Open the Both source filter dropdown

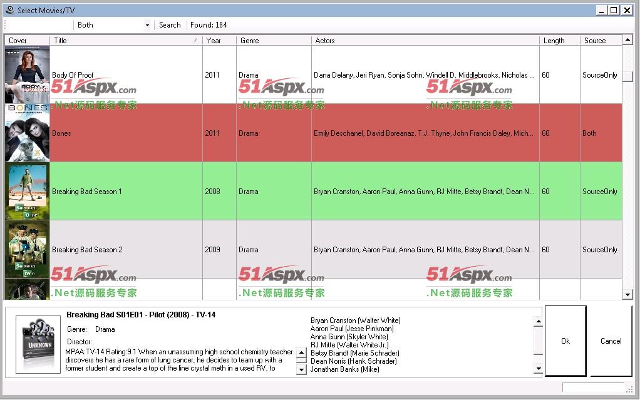pyautogui.click(x=113, y=25)
